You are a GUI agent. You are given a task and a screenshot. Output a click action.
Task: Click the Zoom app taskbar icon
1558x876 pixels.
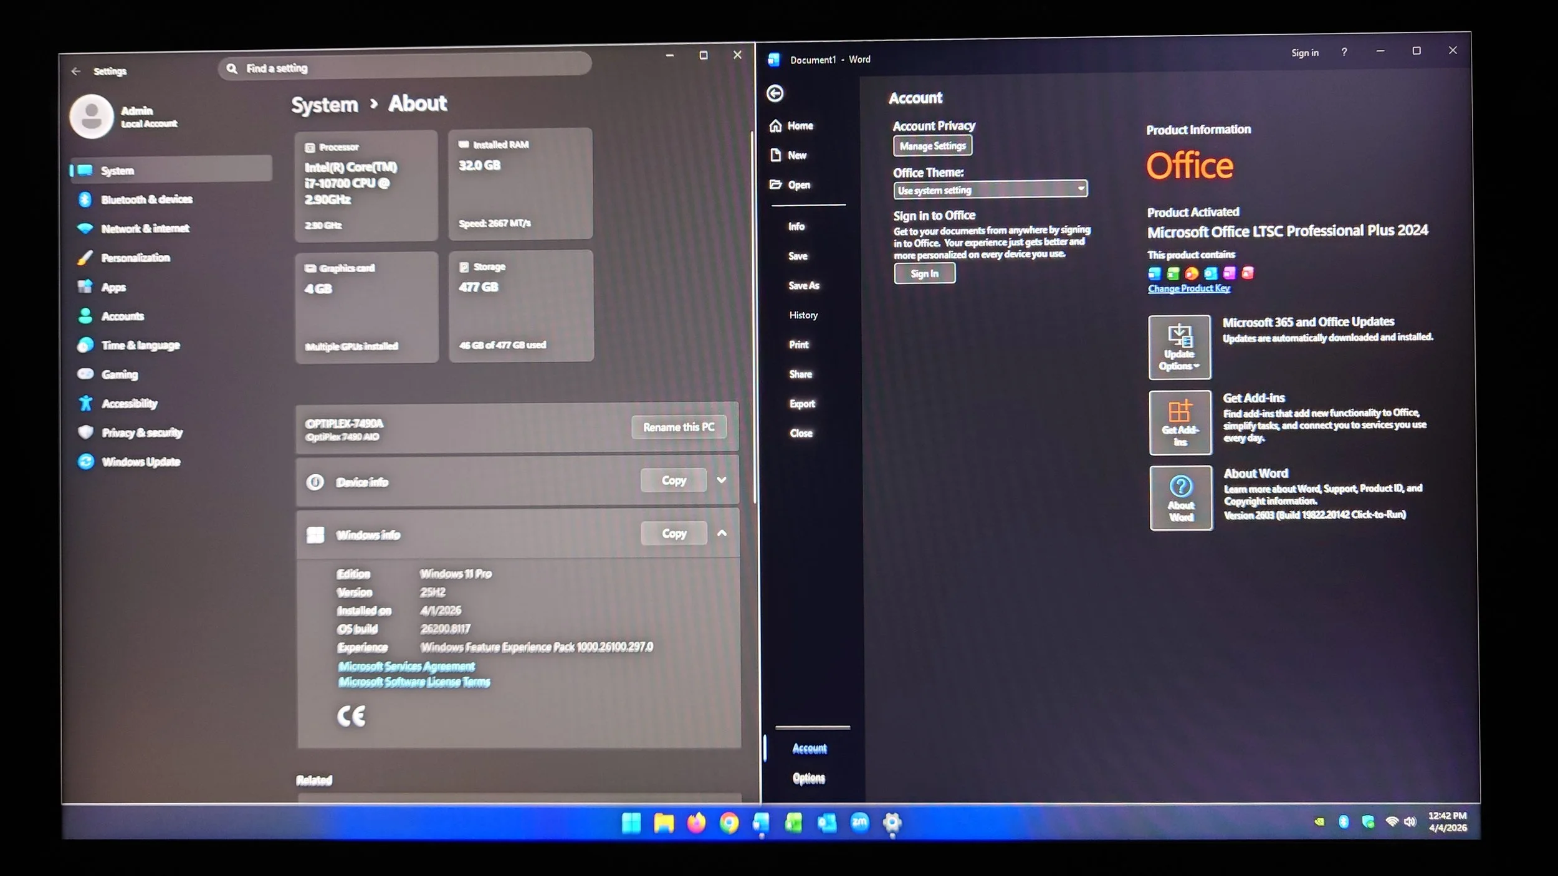pos(859,822)
